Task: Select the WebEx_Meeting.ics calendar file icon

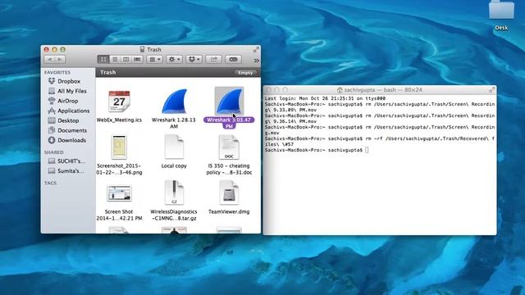Action: point(119,102)
